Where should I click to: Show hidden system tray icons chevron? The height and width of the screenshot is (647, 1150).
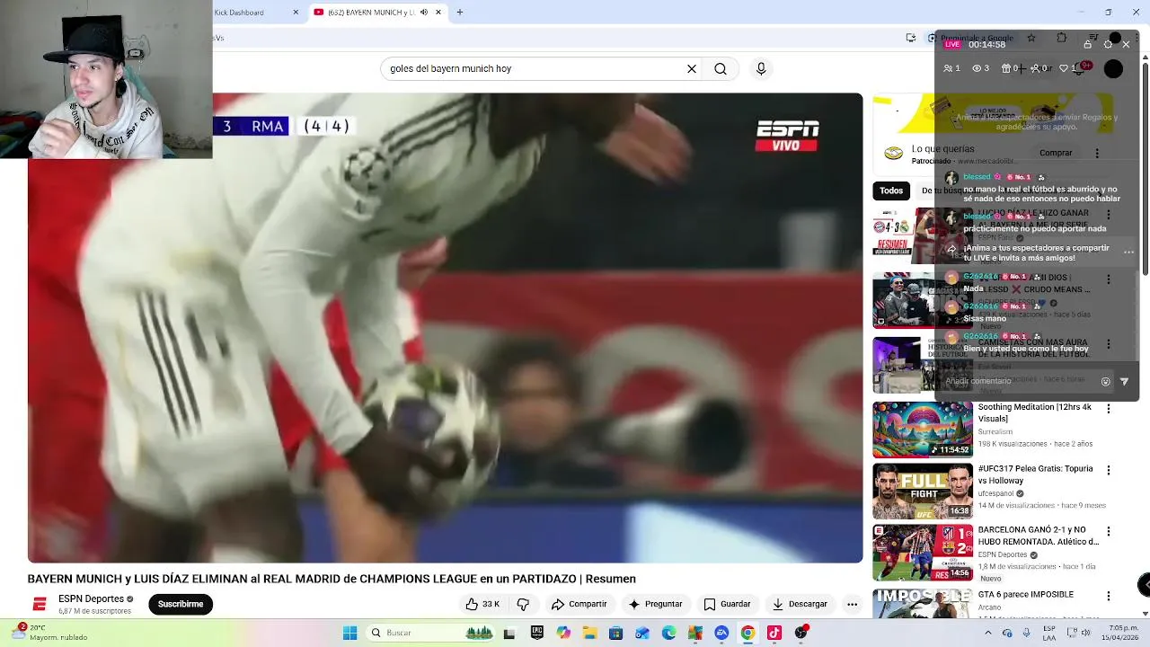coord(988,633)
